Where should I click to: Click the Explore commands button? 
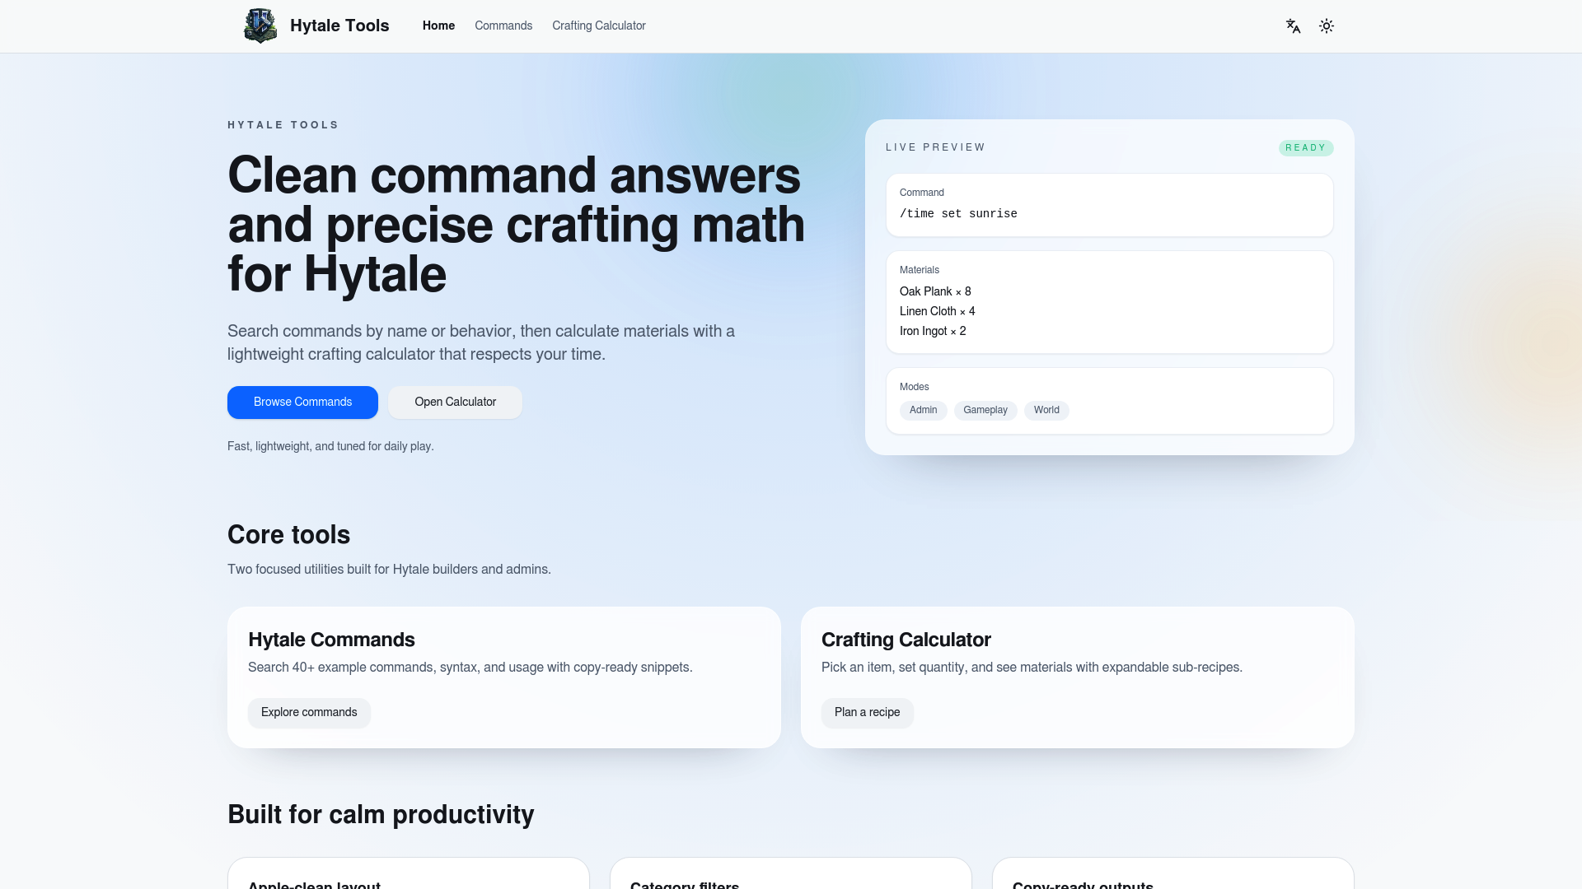click(x=309, y=712)
